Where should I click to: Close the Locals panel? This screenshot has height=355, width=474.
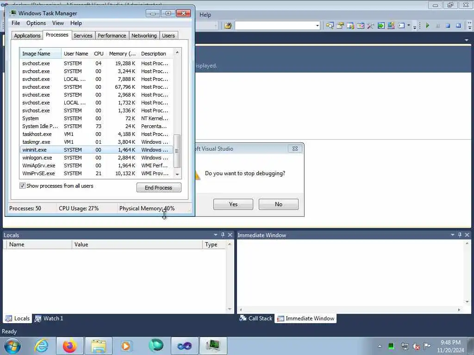(x=230, y=235)
